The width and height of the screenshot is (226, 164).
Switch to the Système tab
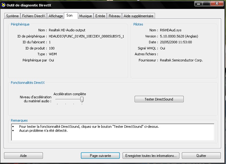coord(13,16)
